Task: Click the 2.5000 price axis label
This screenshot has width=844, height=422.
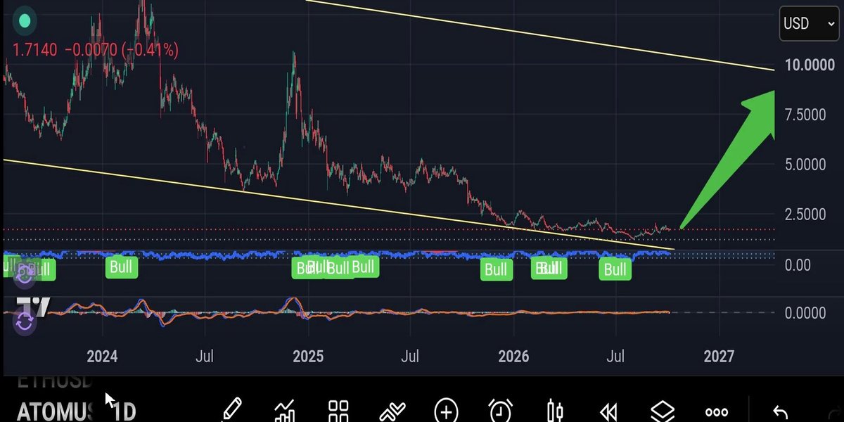Action: point(807,214)
